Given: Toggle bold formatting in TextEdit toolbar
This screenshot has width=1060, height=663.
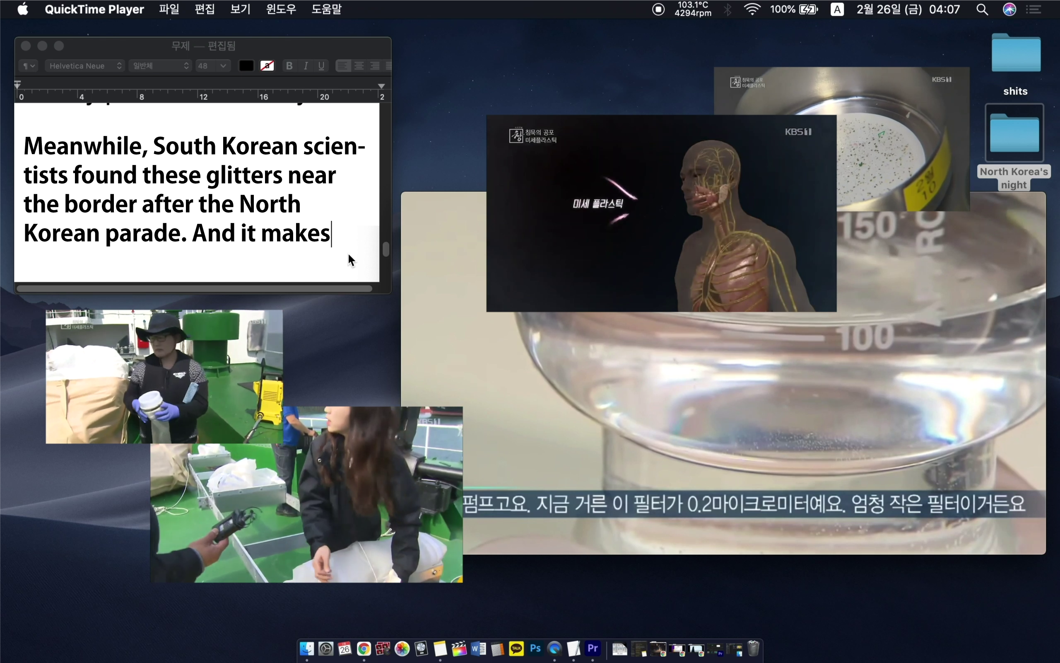Looking at the screenshot, I should tap(289, 66).
